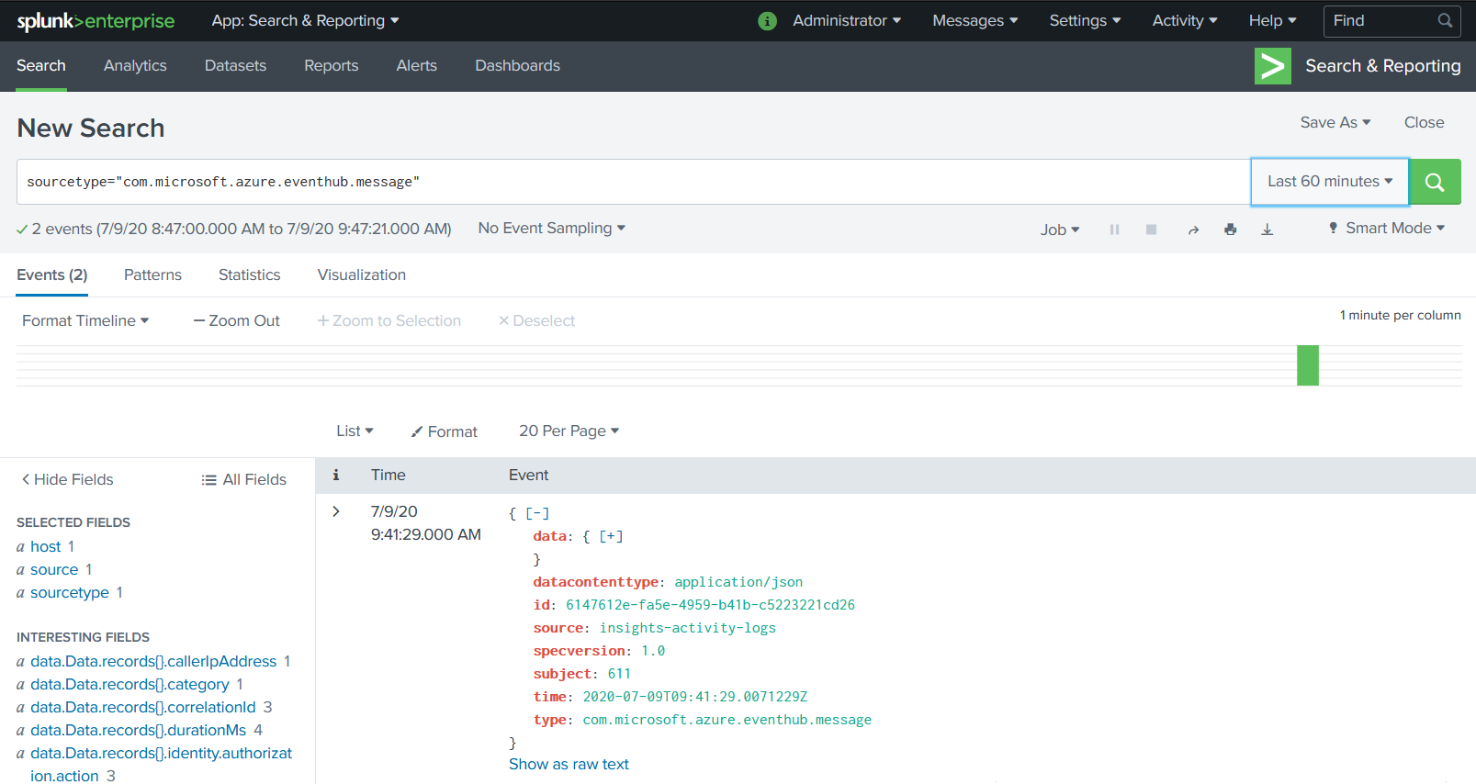Click the info column header icon
Viewport: 1476px width, 784px height.
(336, 475)
